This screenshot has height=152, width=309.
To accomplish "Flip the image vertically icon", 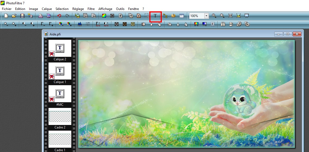I will (x=231, y=24).
